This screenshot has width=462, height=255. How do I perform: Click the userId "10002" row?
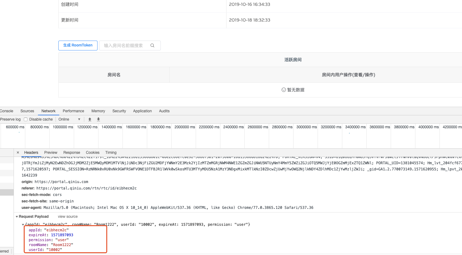pyautogui.click(x=45, y=250)
